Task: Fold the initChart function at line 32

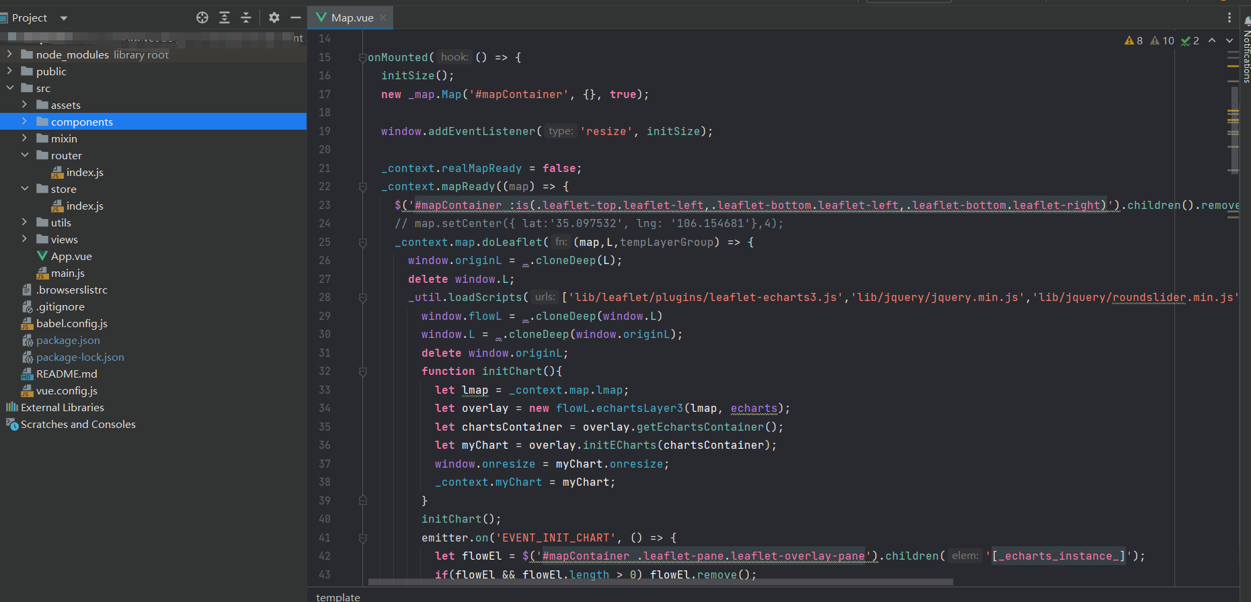Action: 362,372
